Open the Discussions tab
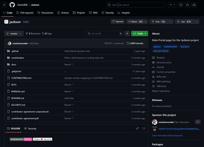The image size is (204, 147). [x=45, y=13]
